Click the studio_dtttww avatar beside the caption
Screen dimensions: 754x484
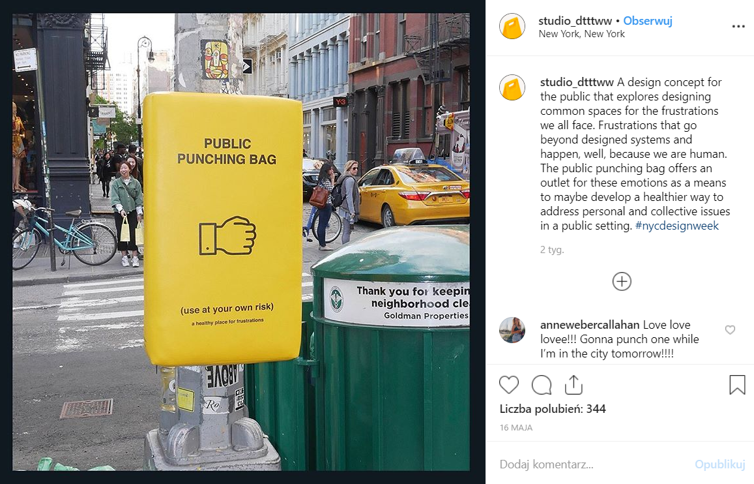[x=512, y=87]
